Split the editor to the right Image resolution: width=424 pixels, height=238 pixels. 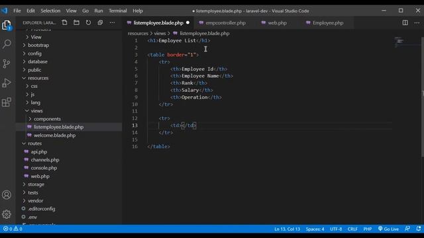pyautogui.click(x=405, y=22)
